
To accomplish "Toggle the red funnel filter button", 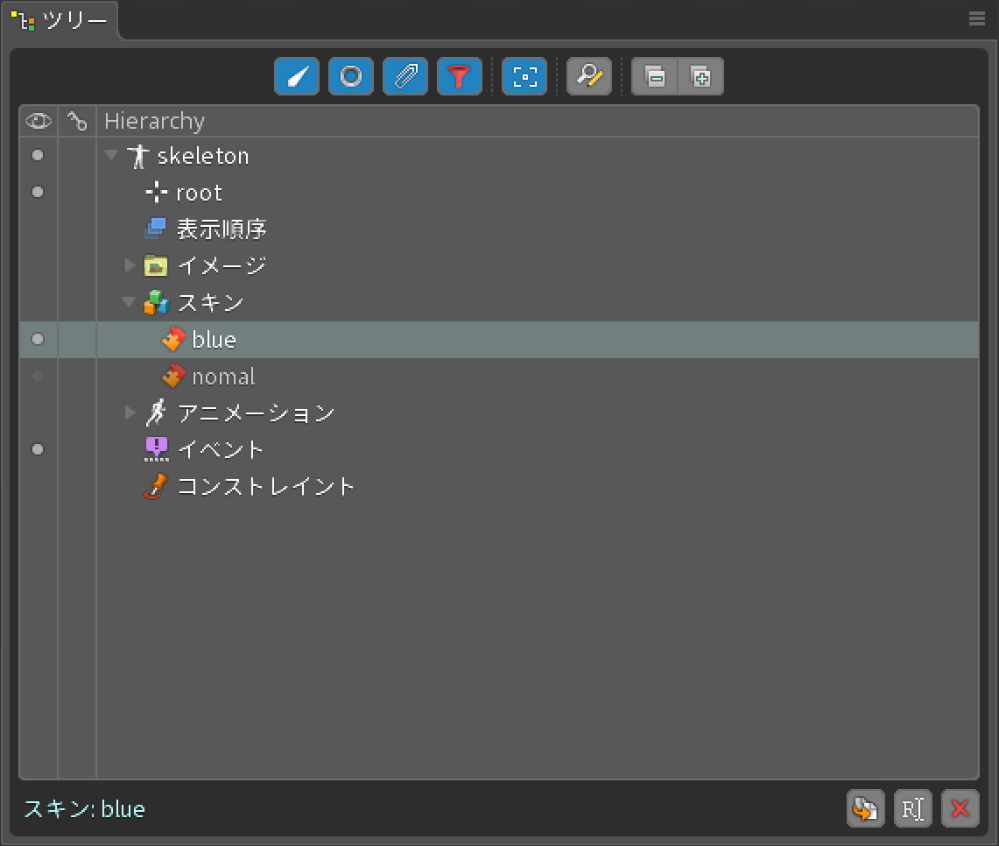I will coord(460,76).
